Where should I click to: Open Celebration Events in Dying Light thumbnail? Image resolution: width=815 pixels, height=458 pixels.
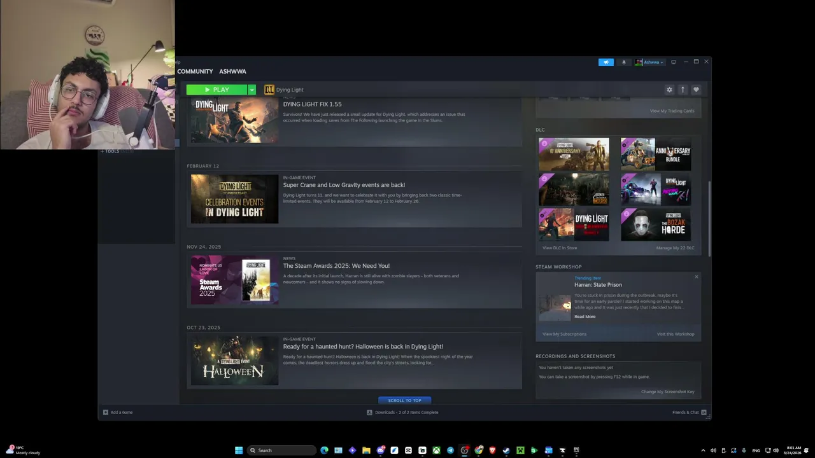point(234,199)
